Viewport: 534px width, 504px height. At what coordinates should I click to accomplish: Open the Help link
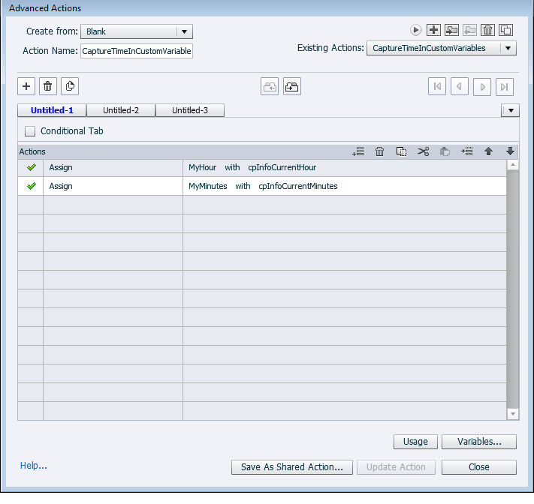pos(34,466)
